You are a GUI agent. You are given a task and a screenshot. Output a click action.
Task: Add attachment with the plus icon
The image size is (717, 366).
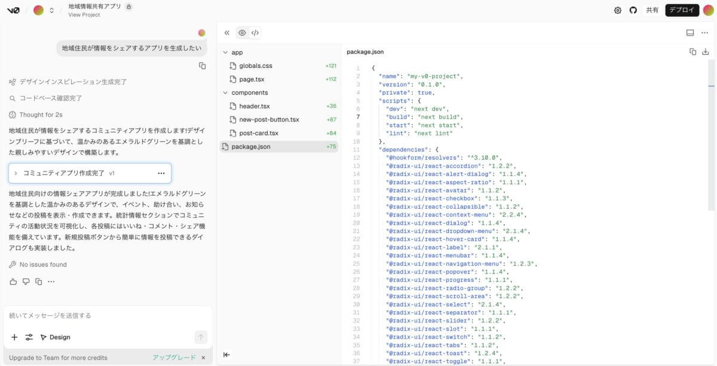[14, 337]
